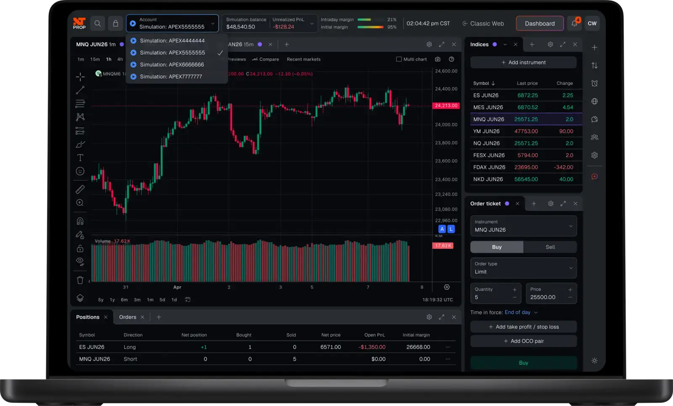Screen dimensions: 673x406
Task: Open the notifications bell
Action: 574,24
